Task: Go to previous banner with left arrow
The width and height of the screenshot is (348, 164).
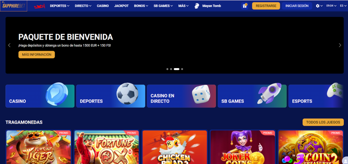Action: (x=9, y=45)
